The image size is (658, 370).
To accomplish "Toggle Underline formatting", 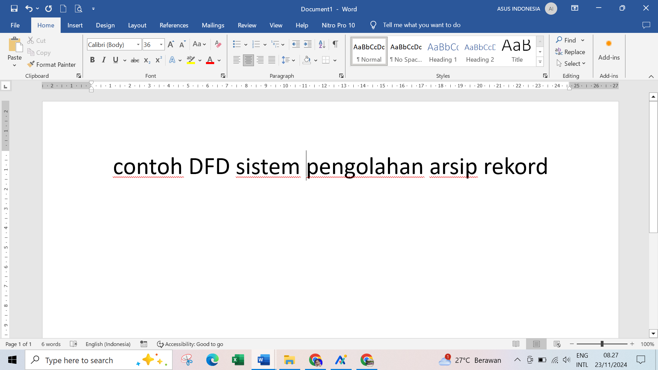I will (x=115, y=60).
